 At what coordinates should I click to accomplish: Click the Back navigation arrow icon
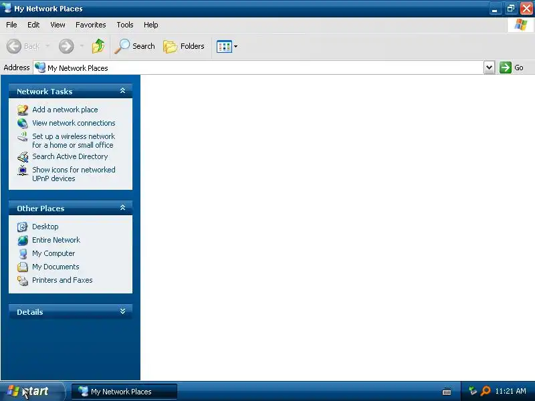point(14,46)
